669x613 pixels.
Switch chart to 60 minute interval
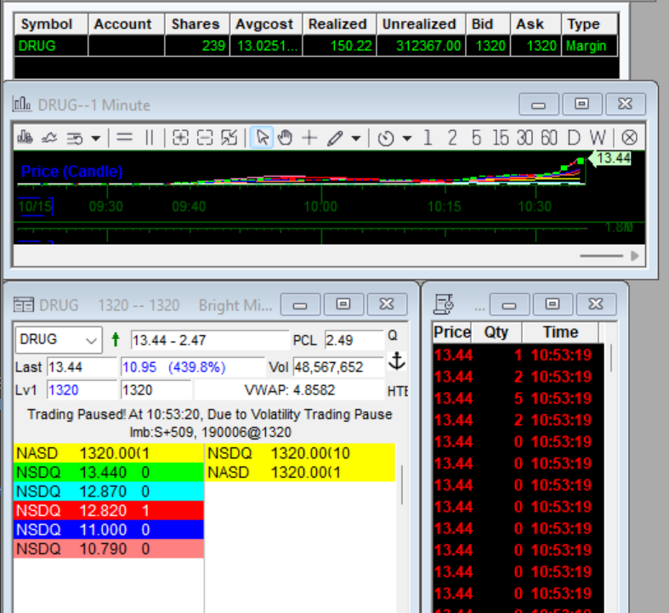click(549, 138)
